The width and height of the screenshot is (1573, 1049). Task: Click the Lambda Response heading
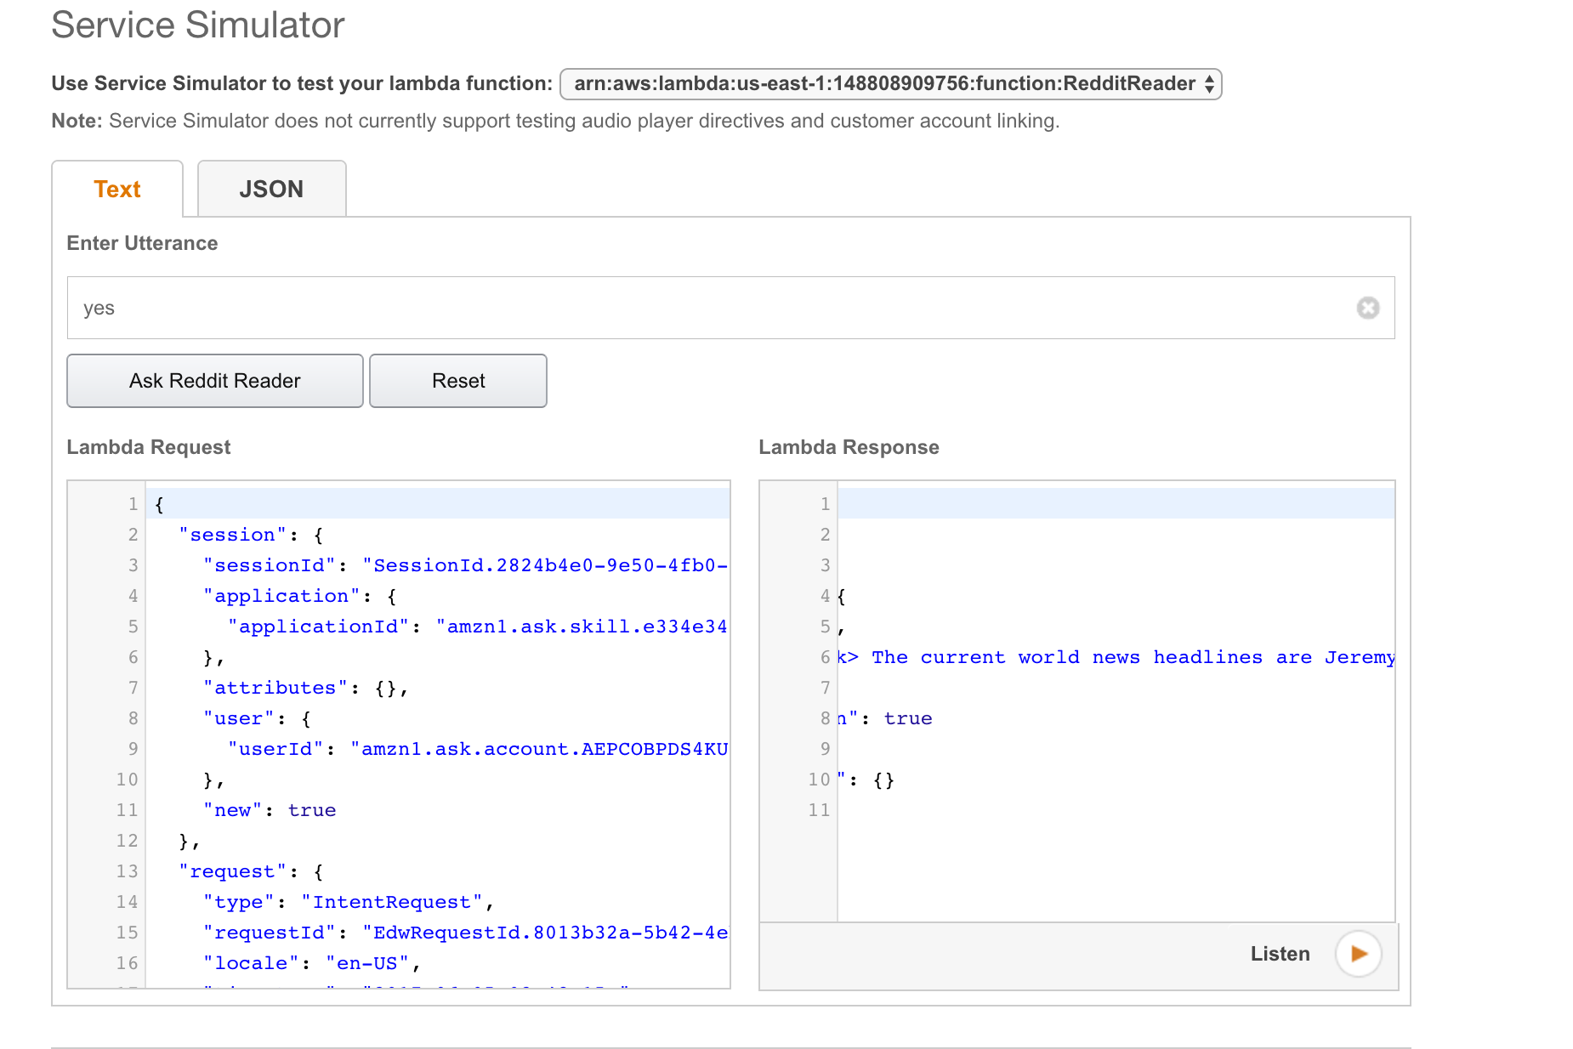click(x=849, y=447)
